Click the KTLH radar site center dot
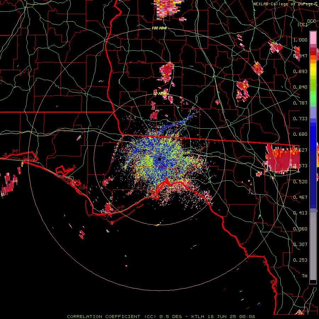319x319 pixels. pos(160,159)
